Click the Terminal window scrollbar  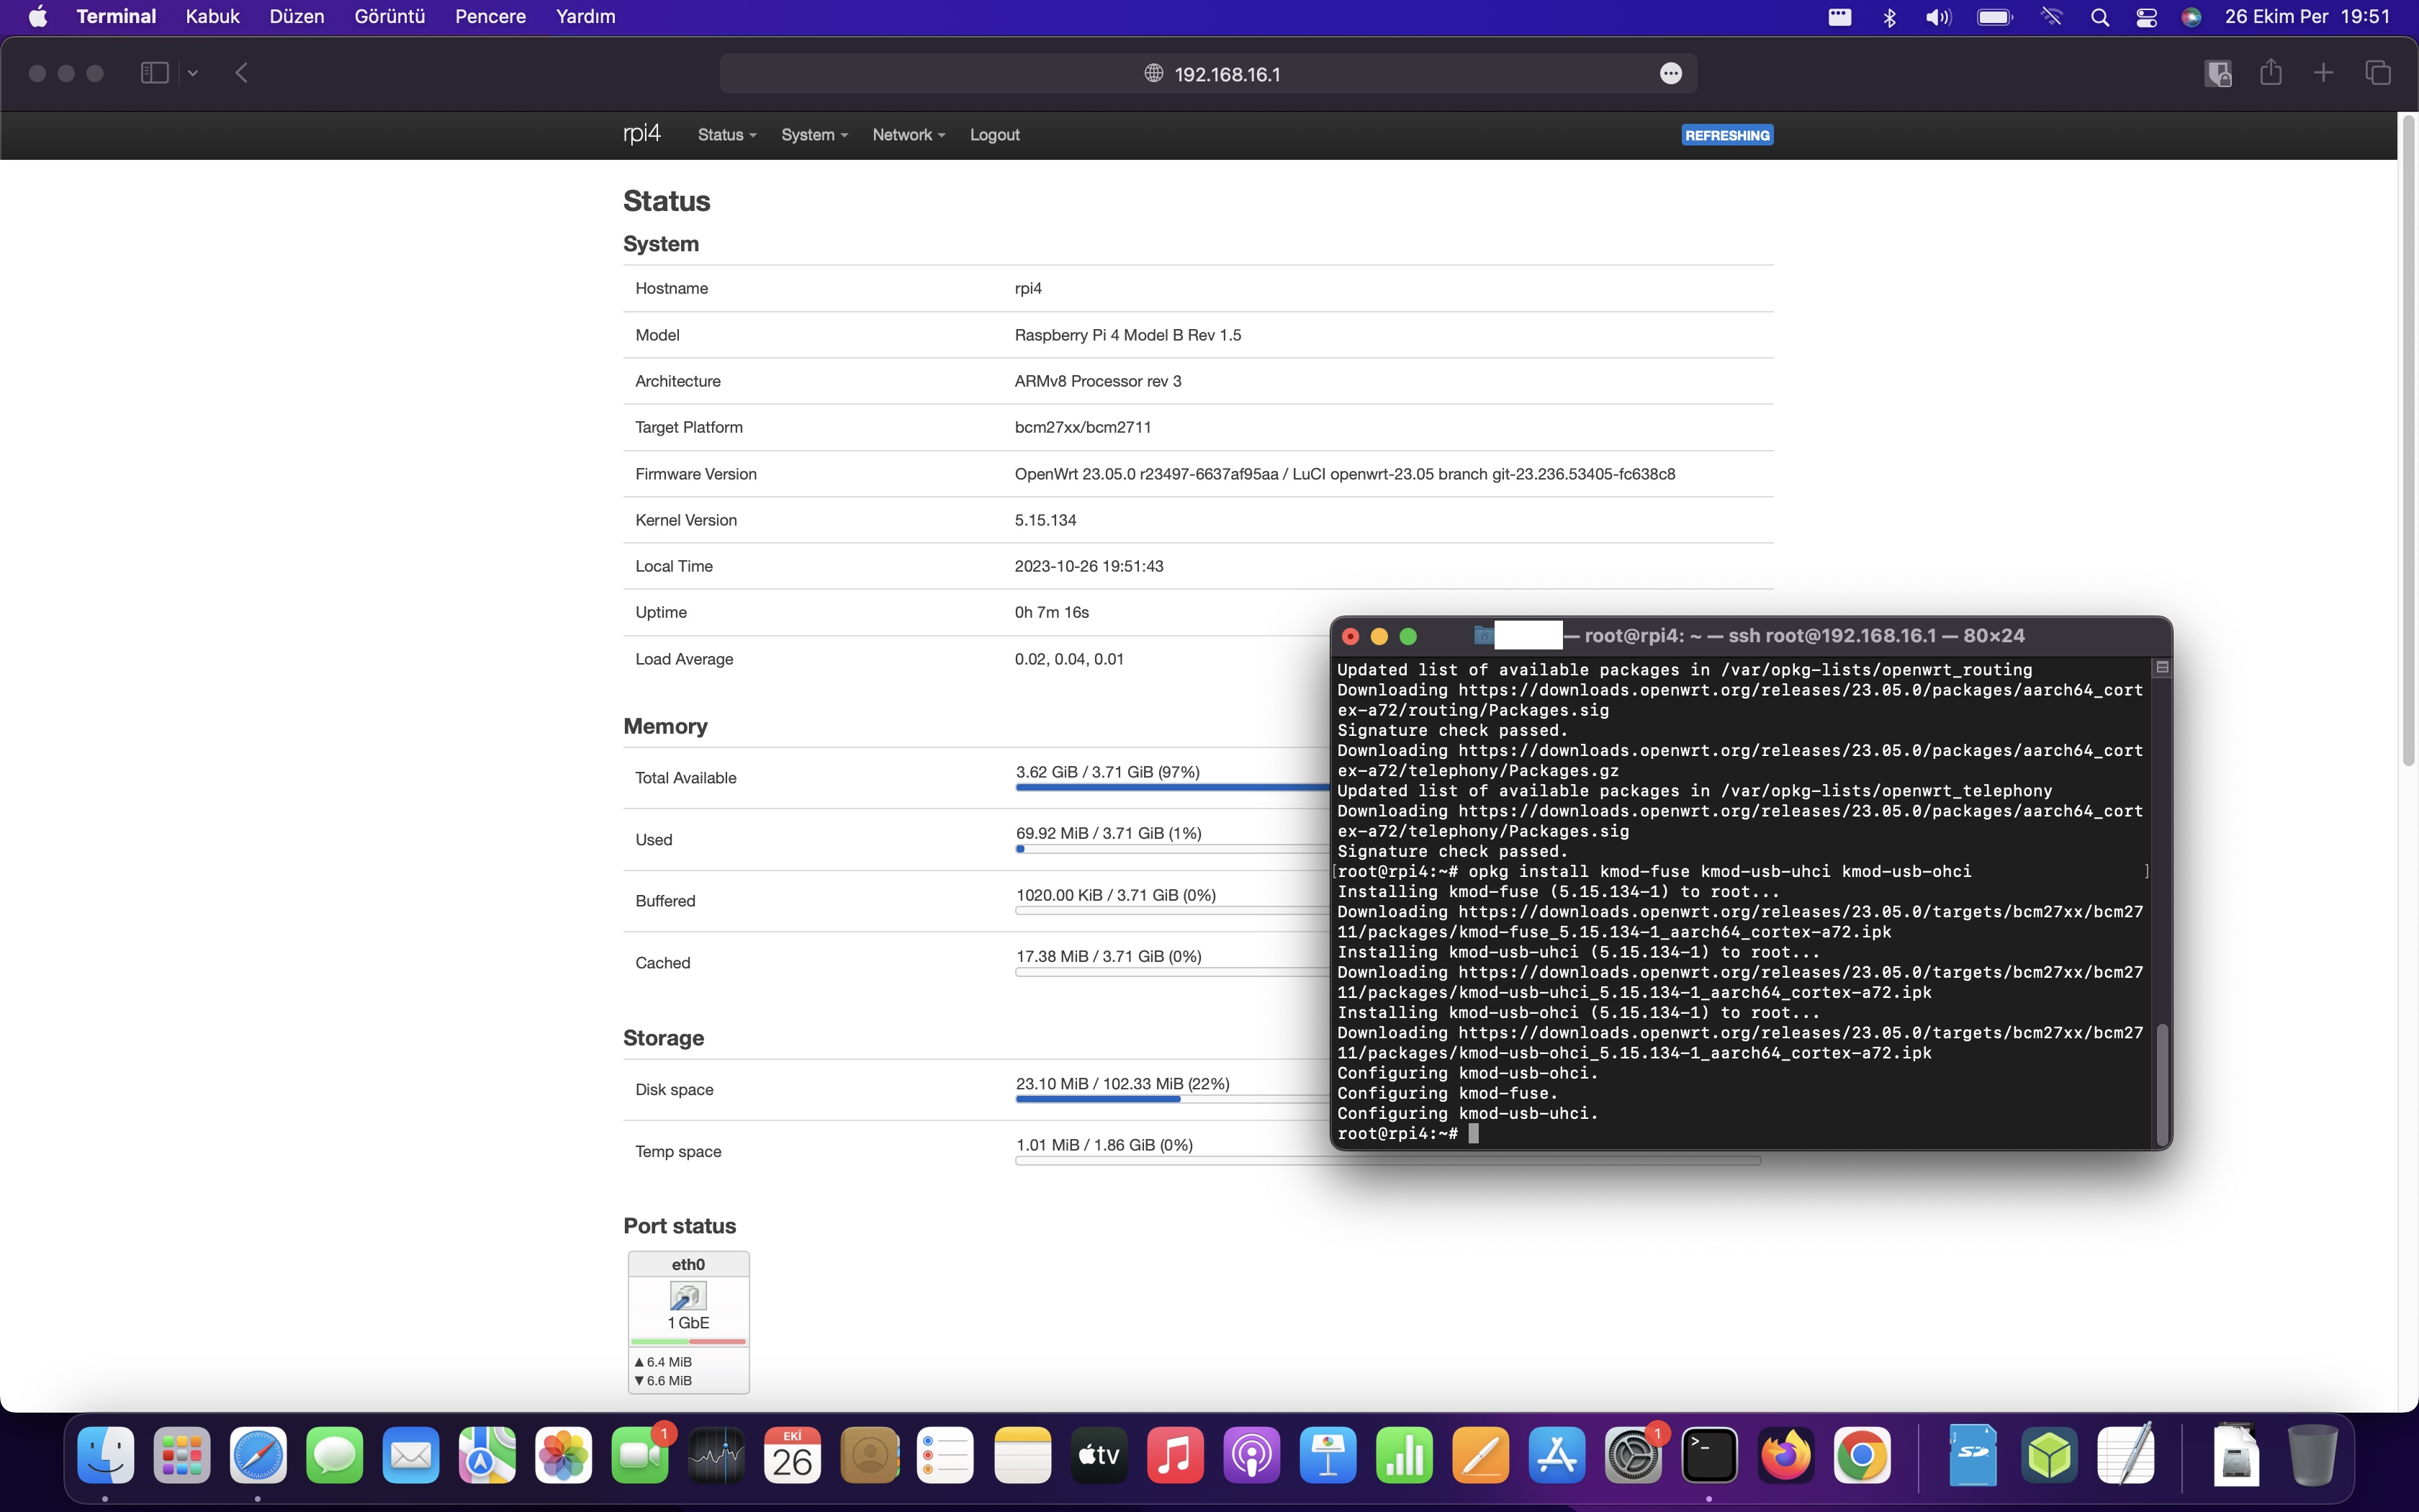2162,1085
